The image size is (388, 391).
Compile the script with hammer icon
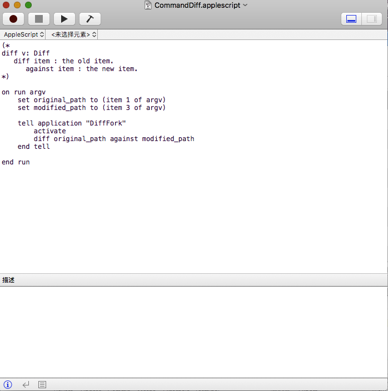tap(90, 19)
